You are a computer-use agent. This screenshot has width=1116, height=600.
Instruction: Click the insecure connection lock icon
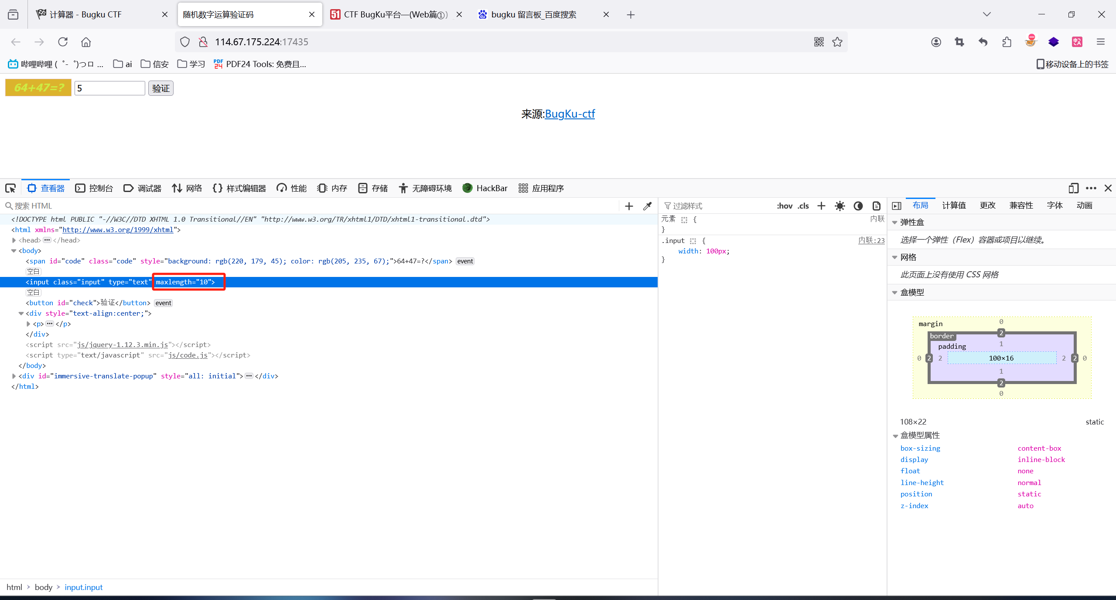click(x=203, y=42)
